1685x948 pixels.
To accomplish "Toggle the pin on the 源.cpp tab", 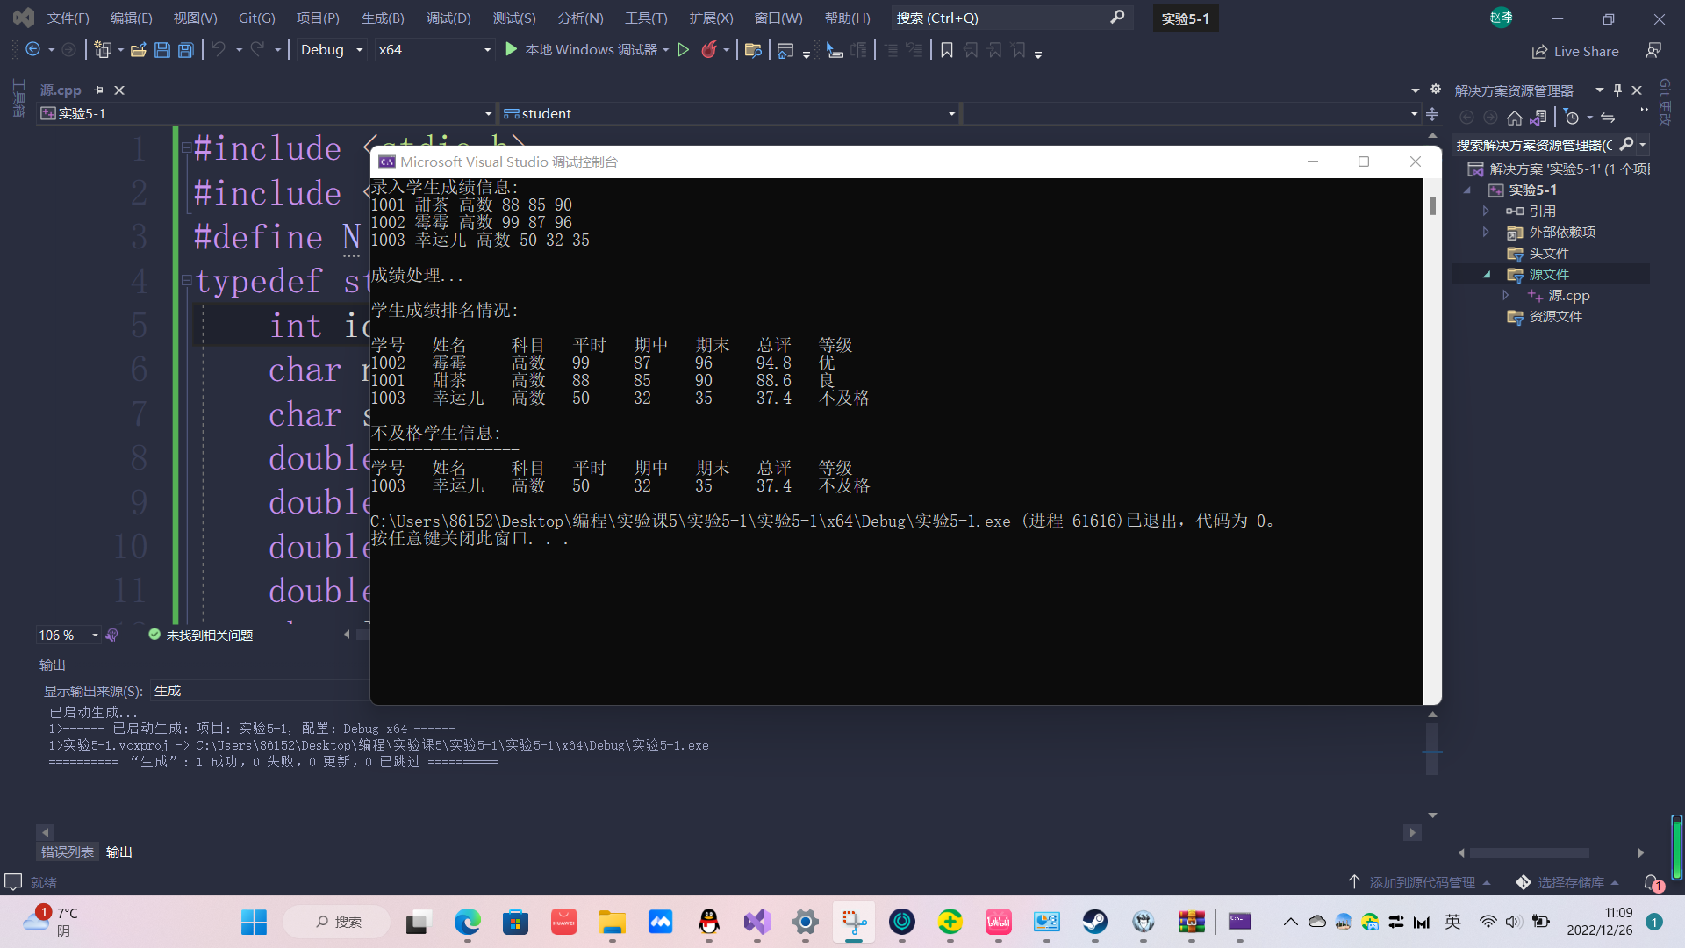I will coord(99,90).
